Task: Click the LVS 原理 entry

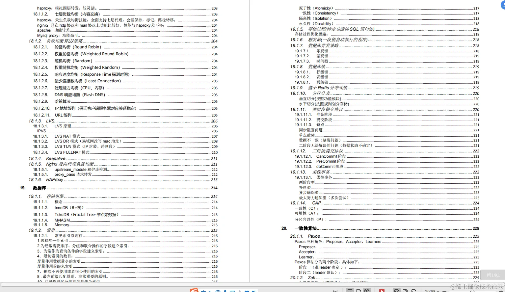Action: [x=125, y=126]
